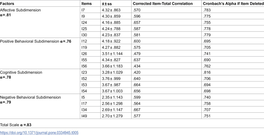The image size is (264, 135).
Task: Click the Total Scale α =.83 row
Action: [15, 125]
